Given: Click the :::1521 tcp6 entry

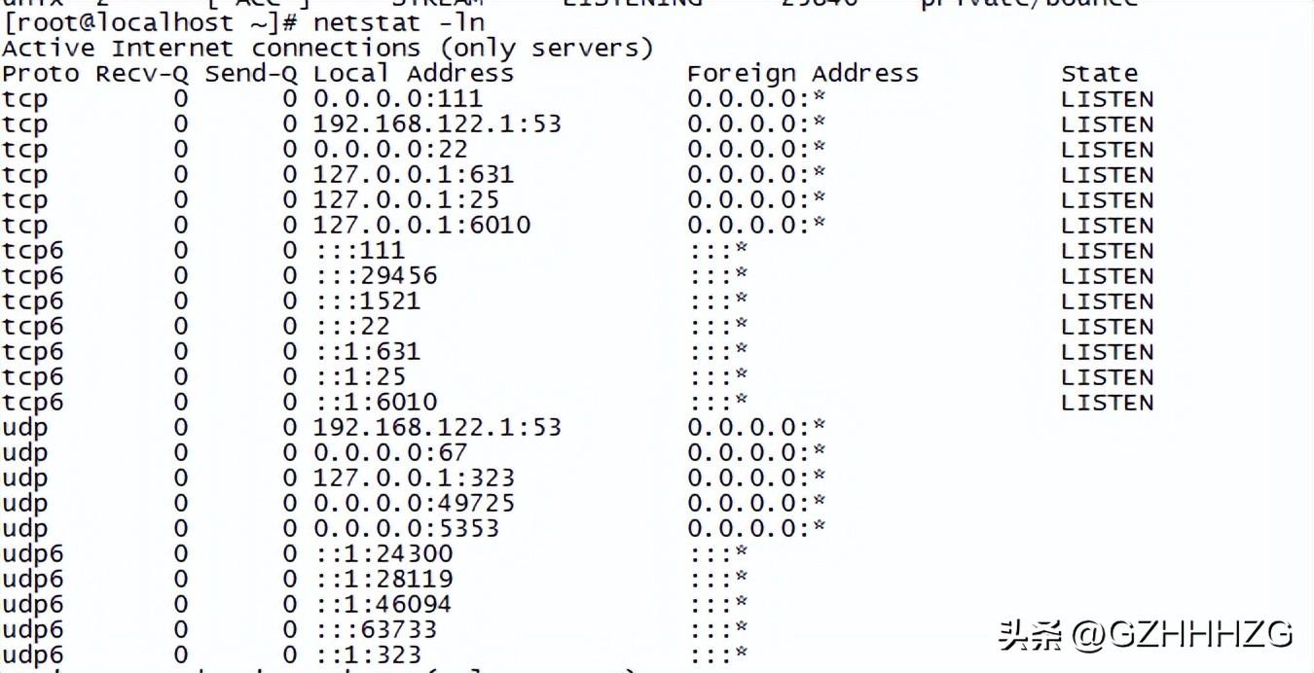Looking at the screenshot, I should [x=367, y=301].
